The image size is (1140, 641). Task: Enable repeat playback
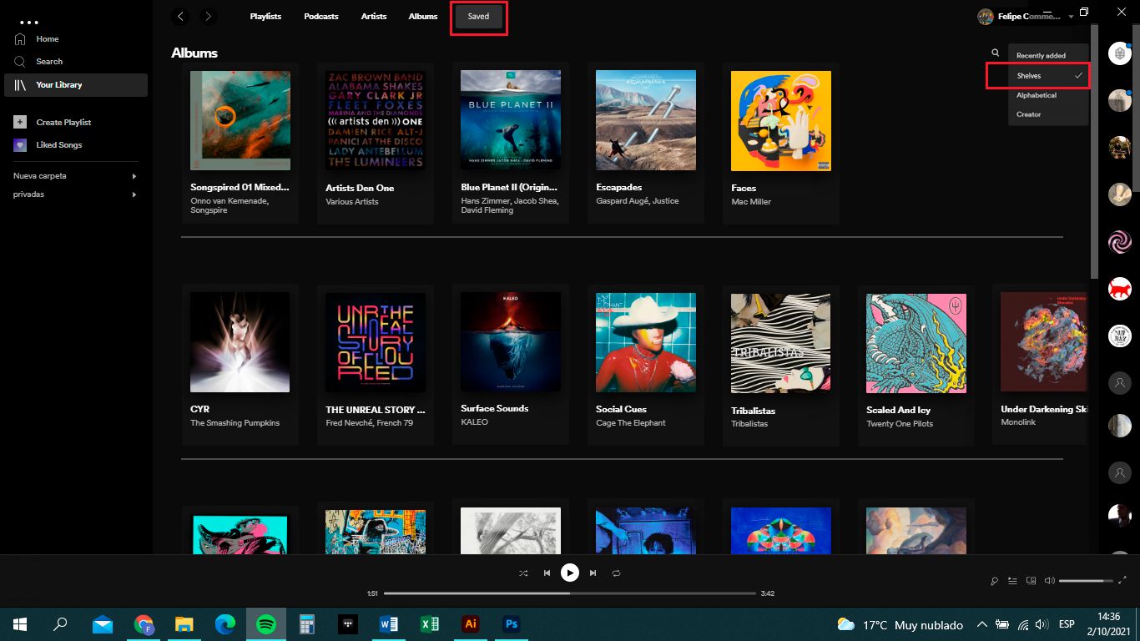pos(616,573)
